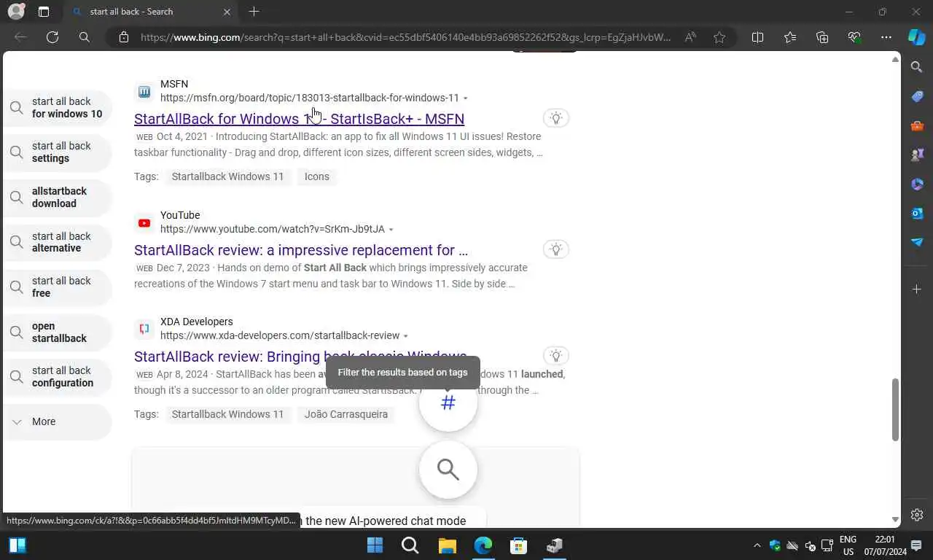Click the lightbulb icon for MSFN result
933x560 pixels.
[x=556, y=118]
